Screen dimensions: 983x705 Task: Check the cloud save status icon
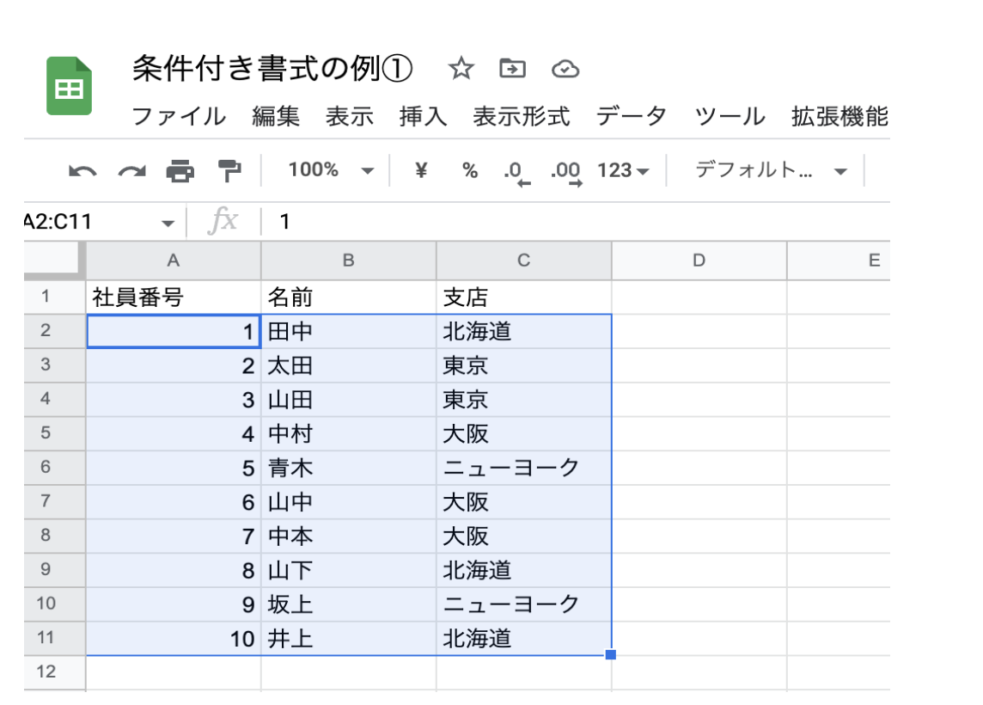(565, 69)
